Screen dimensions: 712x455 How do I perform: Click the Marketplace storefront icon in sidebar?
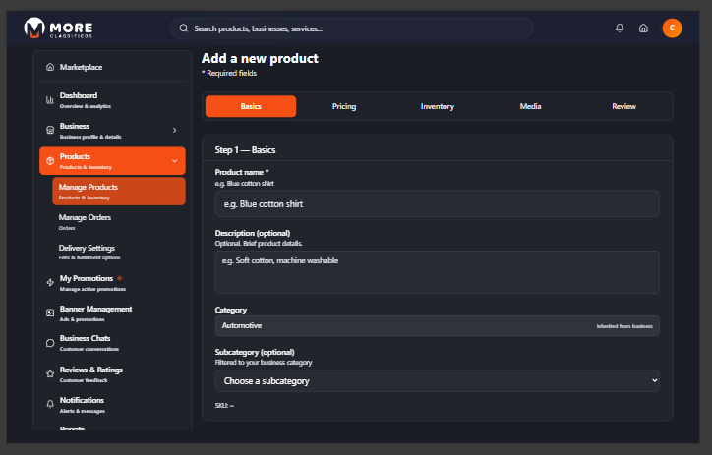(x=50, y=67)
